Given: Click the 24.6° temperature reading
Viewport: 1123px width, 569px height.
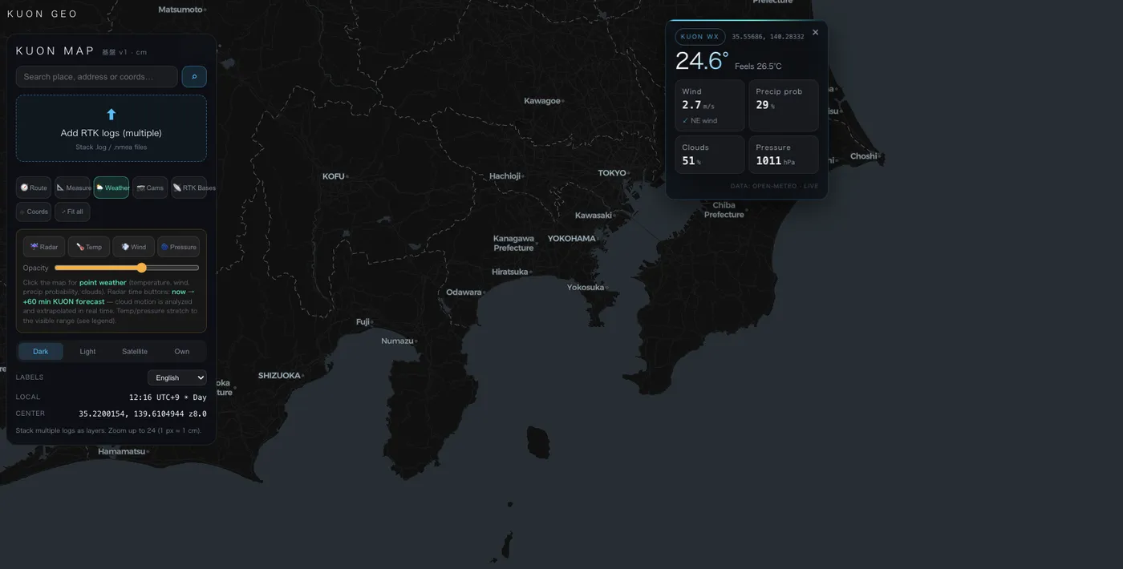Looking at the screenshot, I should (x=702, y=61).
